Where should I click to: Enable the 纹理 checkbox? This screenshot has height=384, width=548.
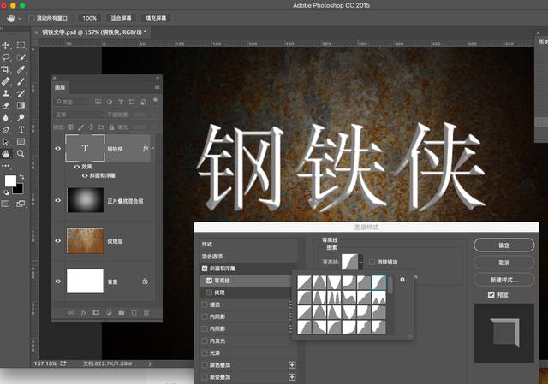(209, 292)
